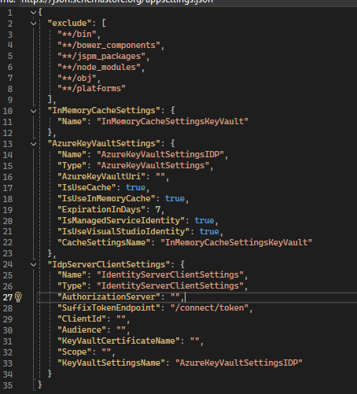Click "AzureKeyVaultSettingsIDP" value on line 33
Image resolution: width=357 pixels, height=394 pixels.
pyautogui.click(x=238, y=363)
